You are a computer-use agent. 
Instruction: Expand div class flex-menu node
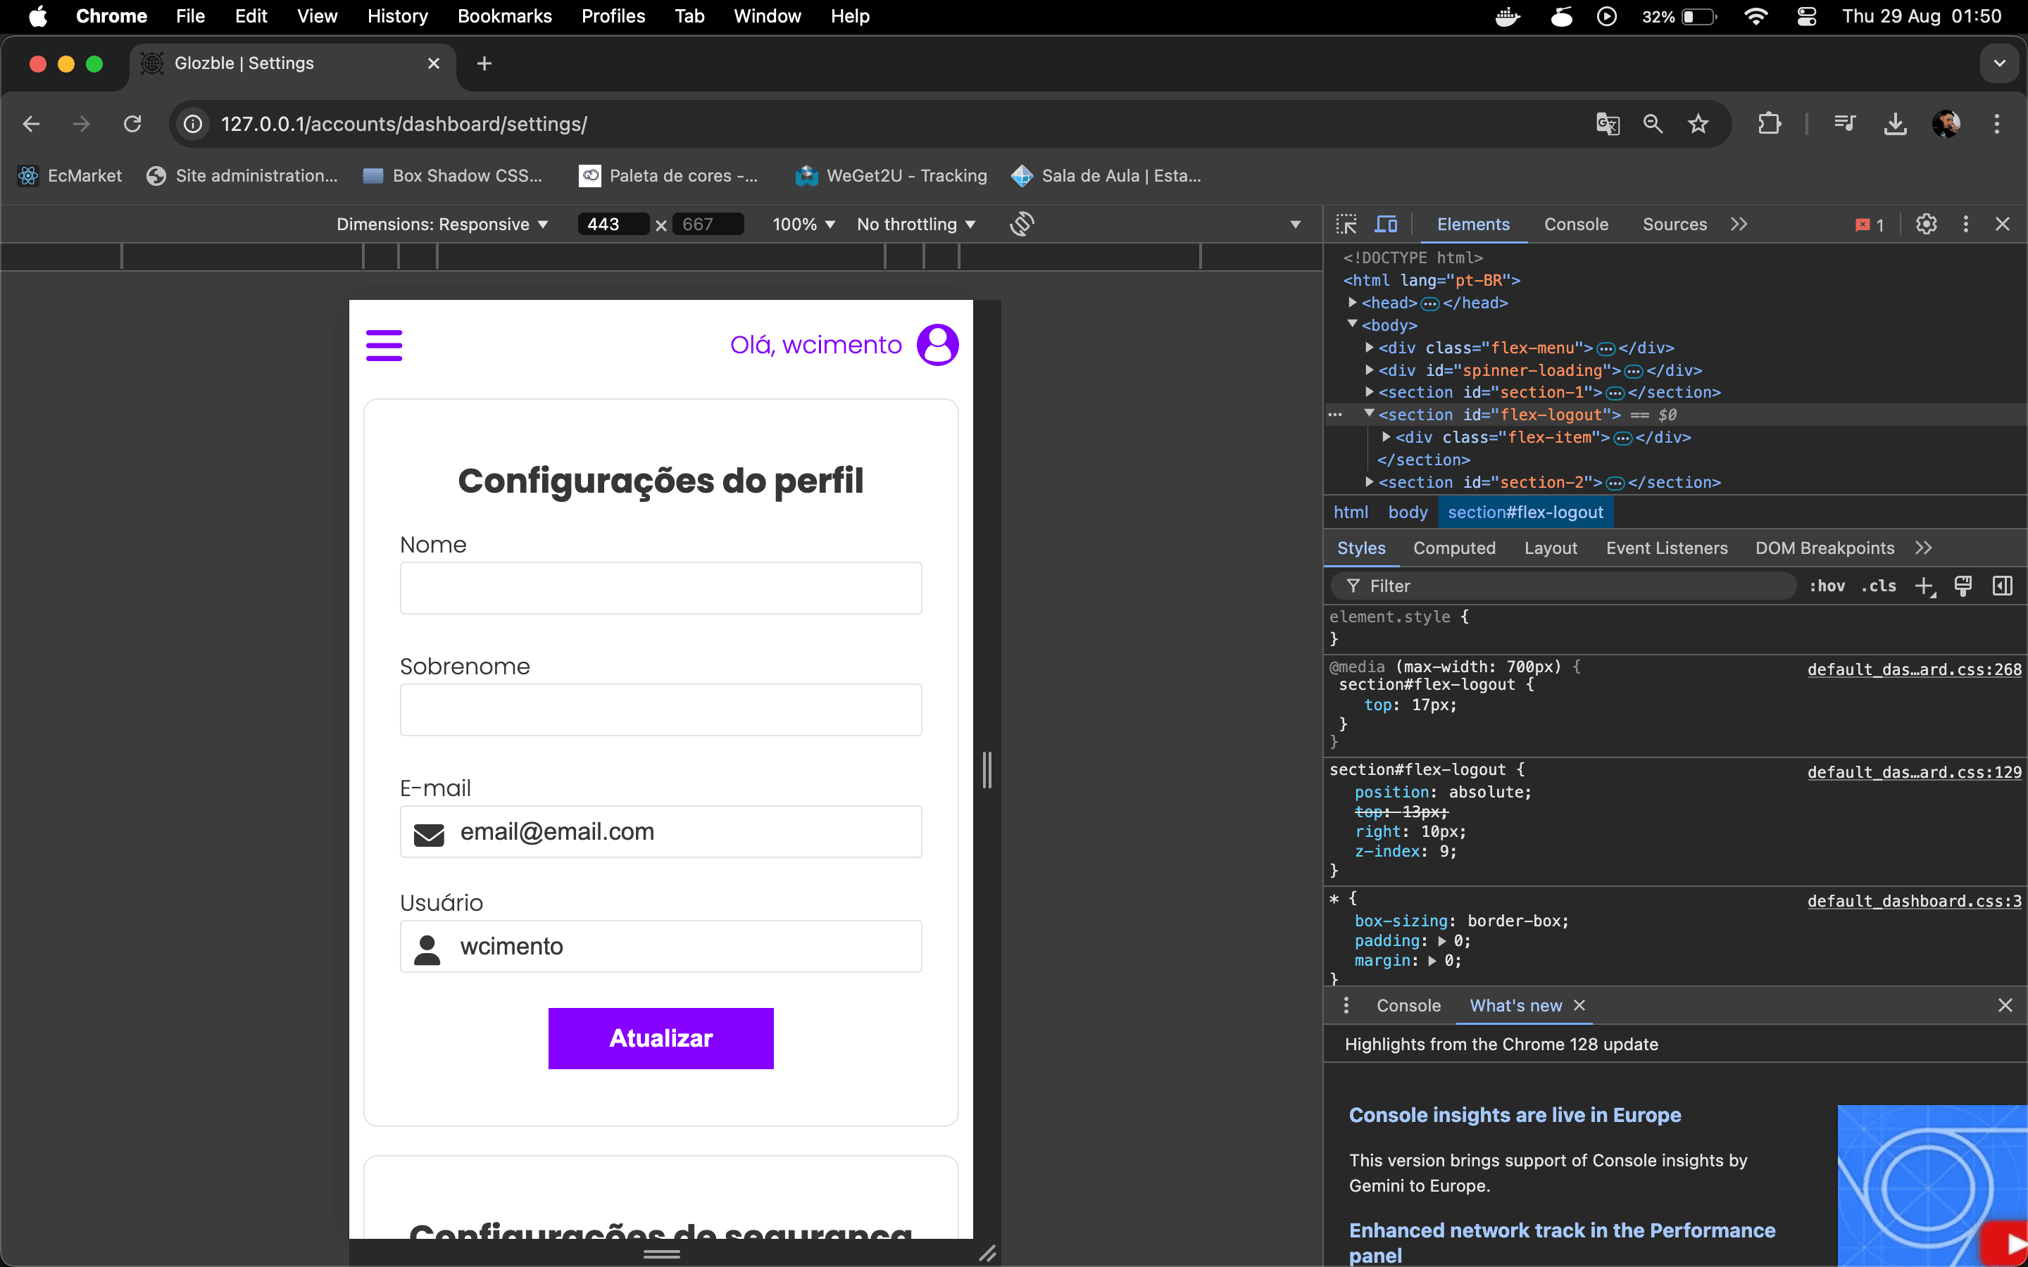tap(1370, 347)
